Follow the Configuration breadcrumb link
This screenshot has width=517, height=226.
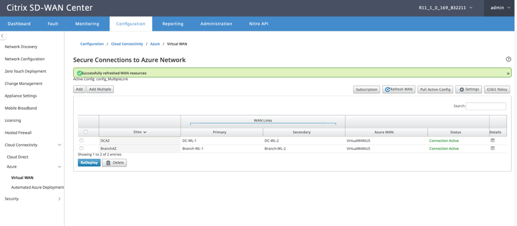92,44
